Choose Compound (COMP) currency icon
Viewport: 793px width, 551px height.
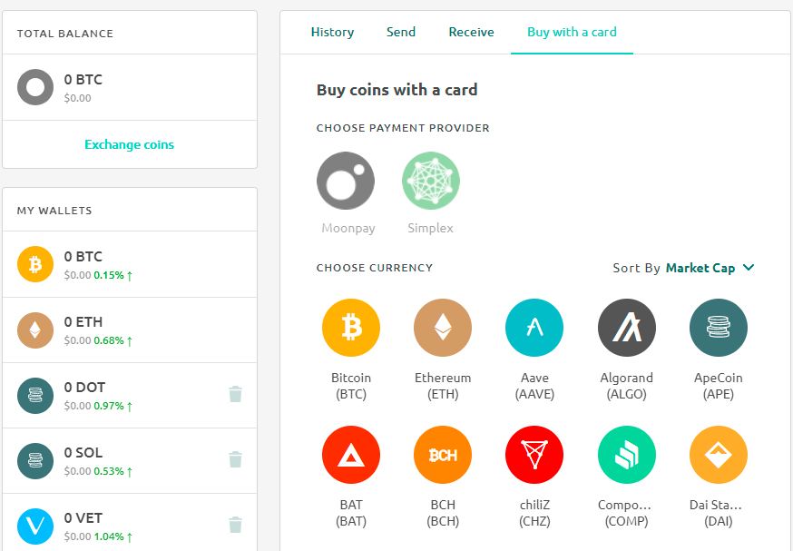(627, 455)
